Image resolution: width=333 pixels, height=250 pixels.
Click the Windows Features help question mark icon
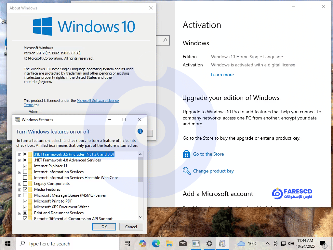[x=140, y=132]
